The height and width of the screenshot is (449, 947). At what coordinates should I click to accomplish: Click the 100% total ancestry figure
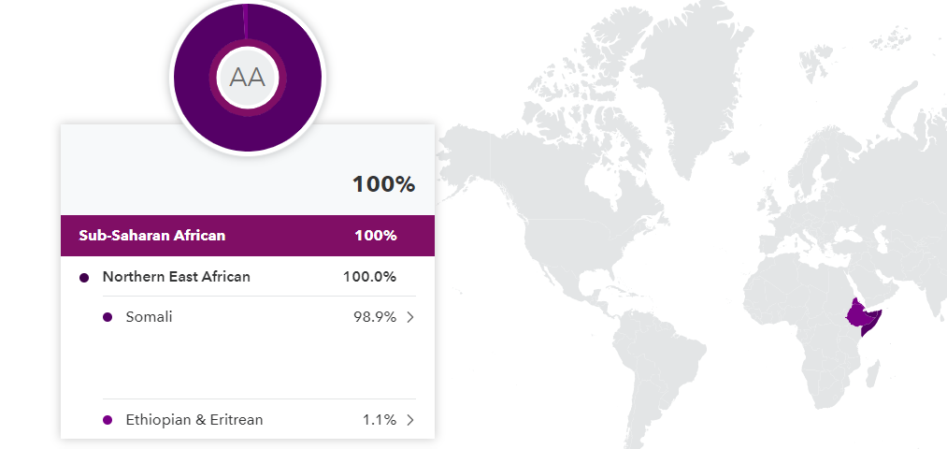(384, 184)
